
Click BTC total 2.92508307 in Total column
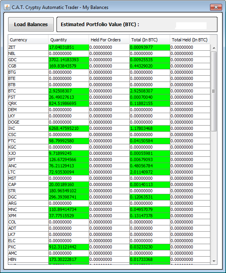150,91
